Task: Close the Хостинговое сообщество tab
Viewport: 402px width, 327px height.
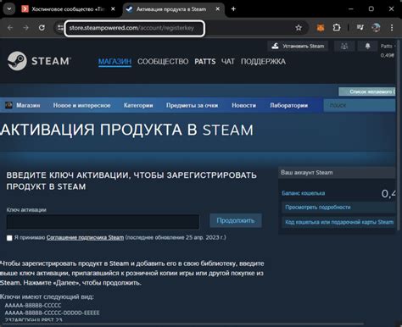Action: point(113,9)
